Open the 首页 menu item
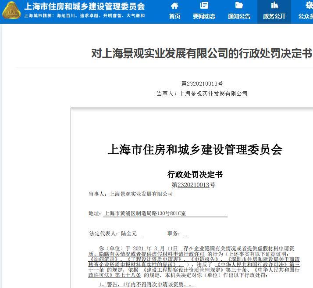The width and height of the screenshot is (313, 288). click(x=174, y=16)
